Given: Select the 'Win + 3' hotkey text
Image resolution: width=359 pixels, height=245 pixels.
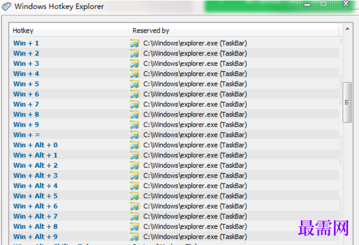Looking at the screenshot, I should click(x=26, y=64).
